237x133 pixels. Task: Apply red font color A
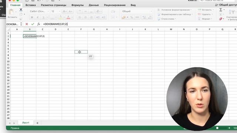tap(68, 17)
